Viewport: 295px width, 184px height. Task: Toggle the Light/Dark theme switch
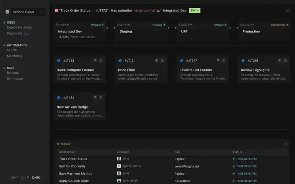click(25, 177)
